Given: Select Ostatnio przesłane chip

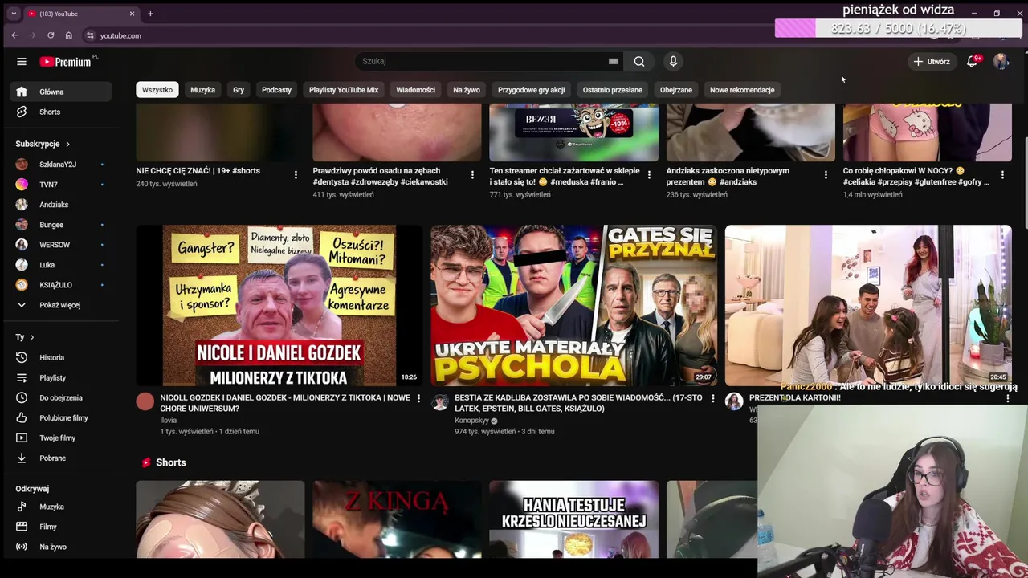Looking at the screenshot, I should click(612, 90).
